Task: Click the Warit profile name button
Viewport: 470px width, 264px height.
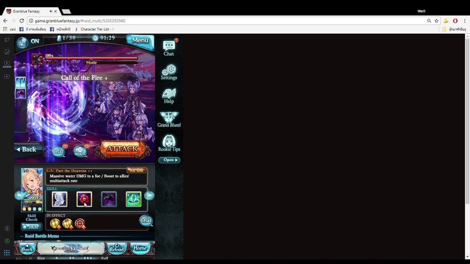Action: [x=421, y=11]
